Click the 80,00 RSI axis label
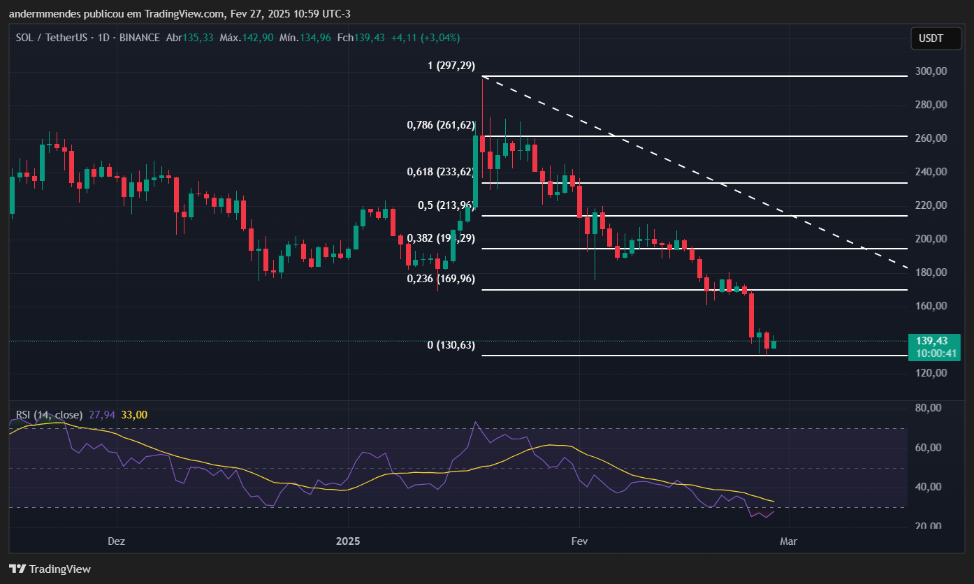This screenshot has height=584, width=974. click(928, 408)
